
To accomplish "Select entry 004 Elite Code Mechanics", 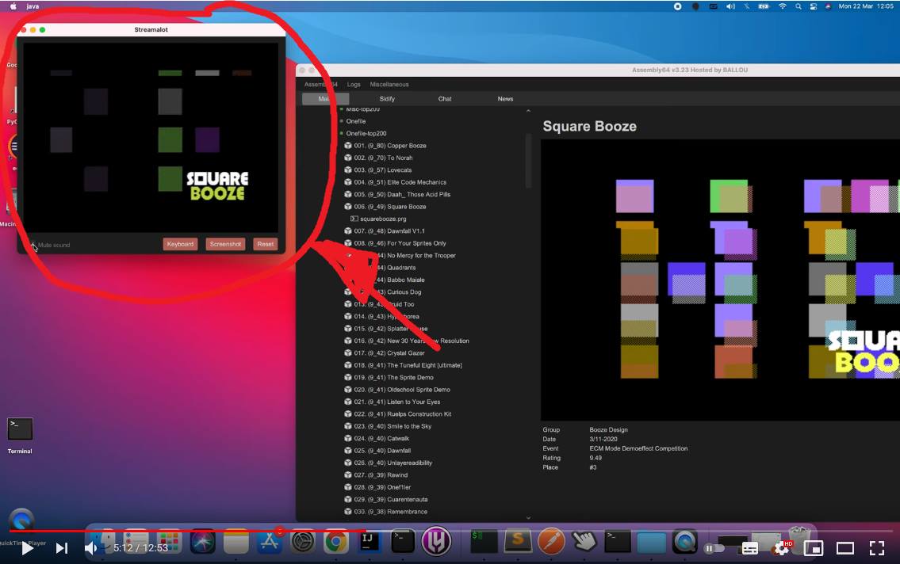I will pyautogui.click(x=400, y=182).
